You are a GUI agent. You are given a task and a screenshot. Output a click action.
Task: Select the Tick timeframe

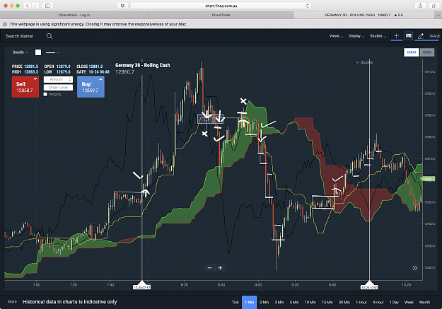(235, 302)
